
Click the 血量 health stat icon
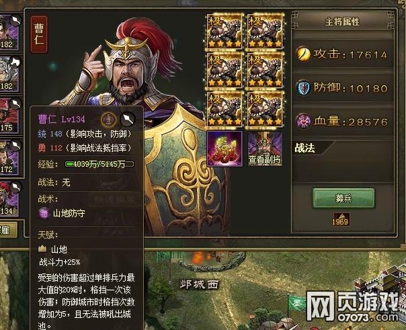click(x=303, y=121)
